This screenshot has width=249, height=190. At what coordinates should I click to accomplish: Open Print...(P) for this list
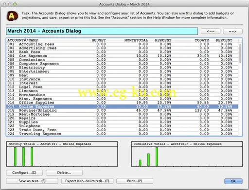click(135, 181)
